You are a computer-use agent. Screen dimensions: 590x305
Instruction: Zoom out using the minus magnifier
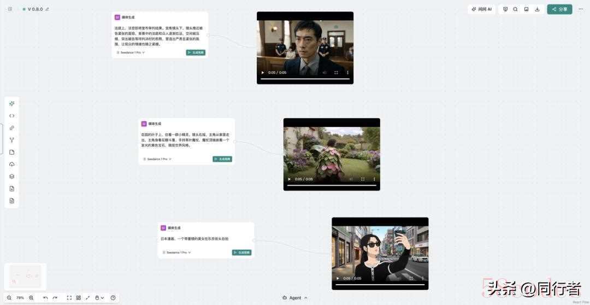[x=9, y=298]
